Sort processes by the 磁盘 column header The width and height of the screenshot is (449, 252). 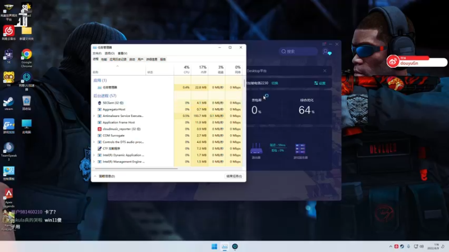click(217, 69)
